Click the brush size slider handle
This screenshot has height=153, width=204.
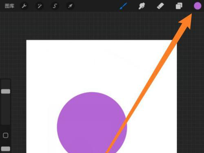6,91
